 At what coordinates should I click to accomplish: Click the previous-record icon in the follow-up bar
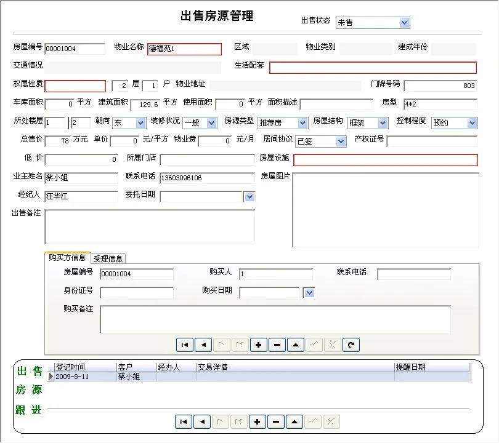coord(201,421)
